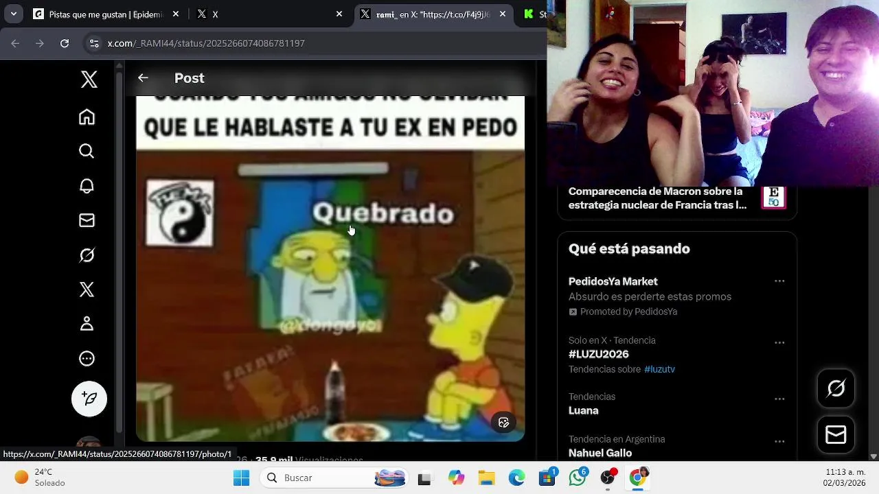
Task: Switch to the X browser tab
Action: 270,14
